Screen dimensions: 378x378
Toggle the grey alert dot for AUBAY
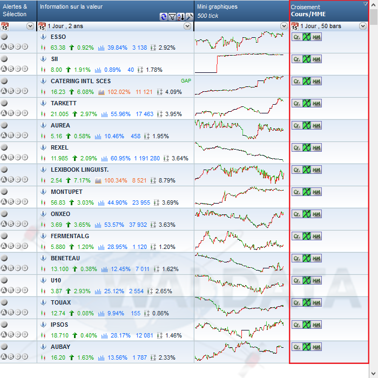pyautogui.click(x=4, y=347)
